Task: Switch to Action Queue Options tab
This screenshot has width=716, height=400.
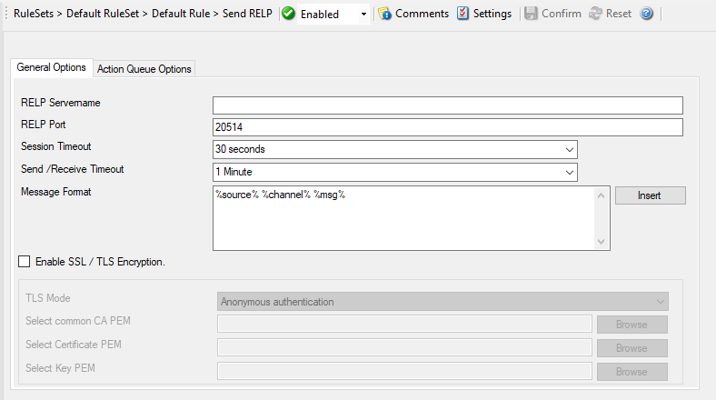Action: pyautogui.click(x=144, y=69)
